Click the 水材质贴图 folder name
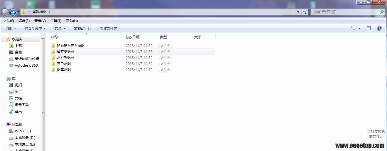This screenshot has width=387, height=151. pos(66,58)
